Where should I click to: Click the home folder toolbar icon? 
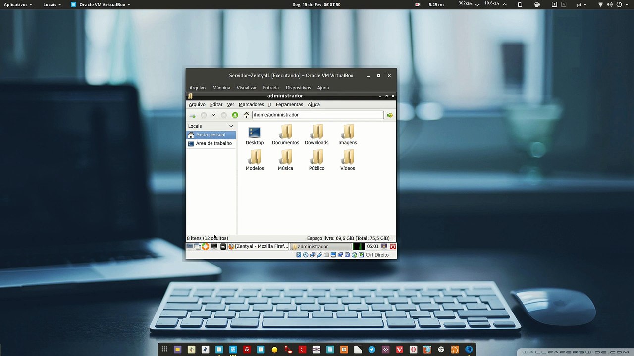pyautogui.click(x=246, y=115)
